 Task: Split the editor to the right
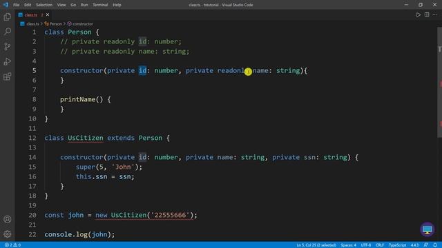click(x=427, y=14)
